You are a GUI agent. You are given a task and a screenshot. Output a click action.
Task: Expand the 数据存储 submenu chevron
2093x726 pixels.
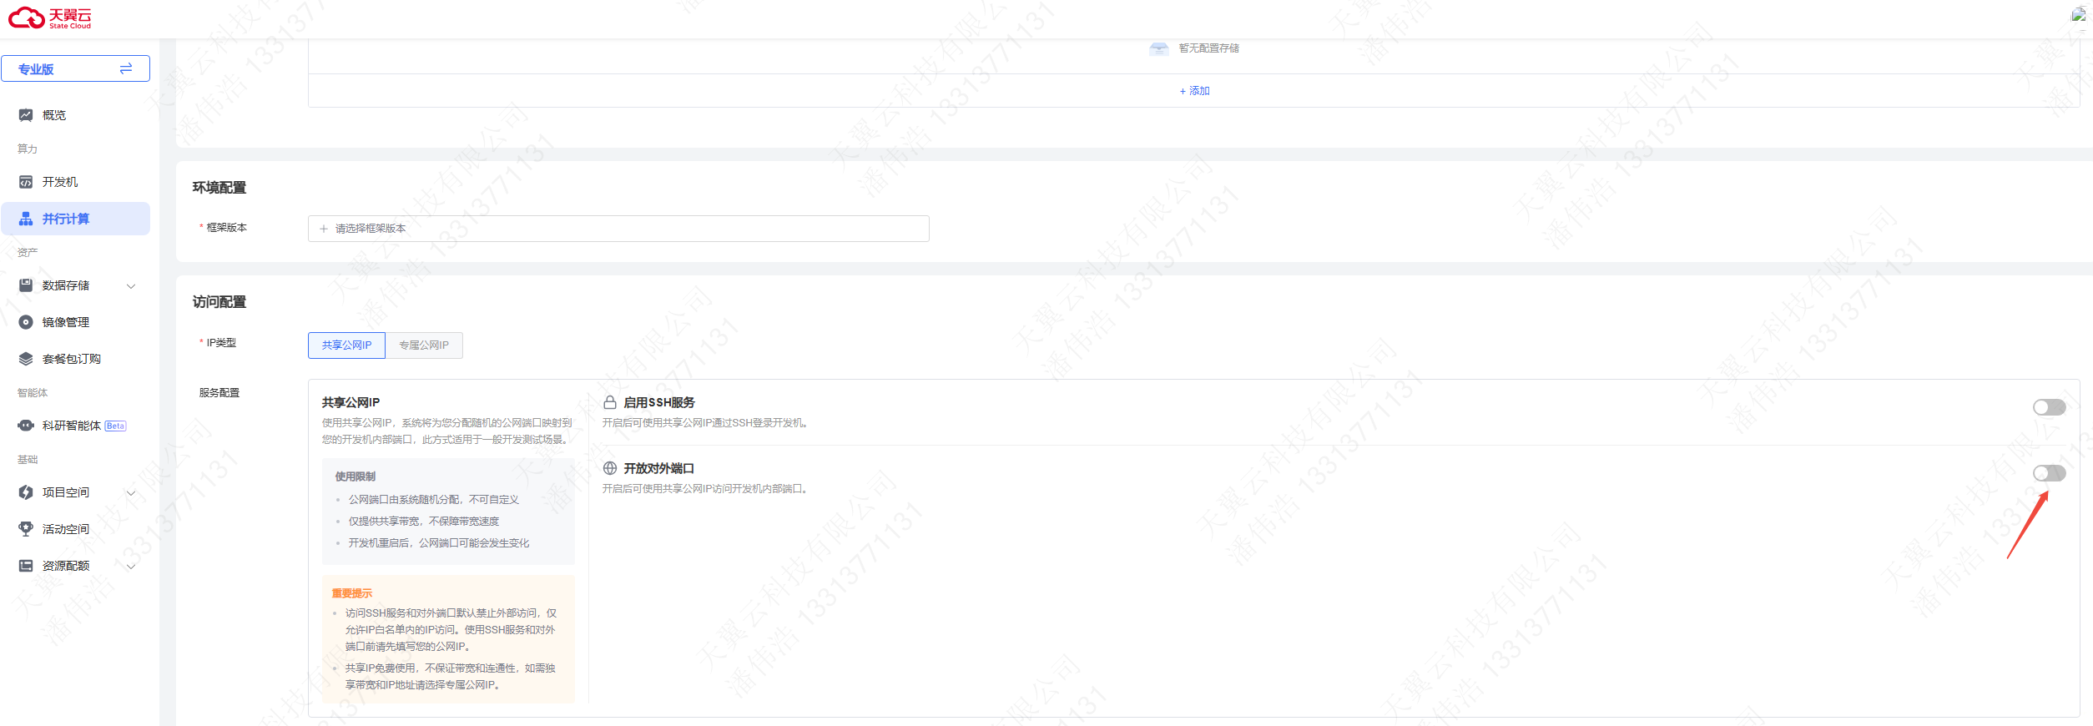(131, 286)
